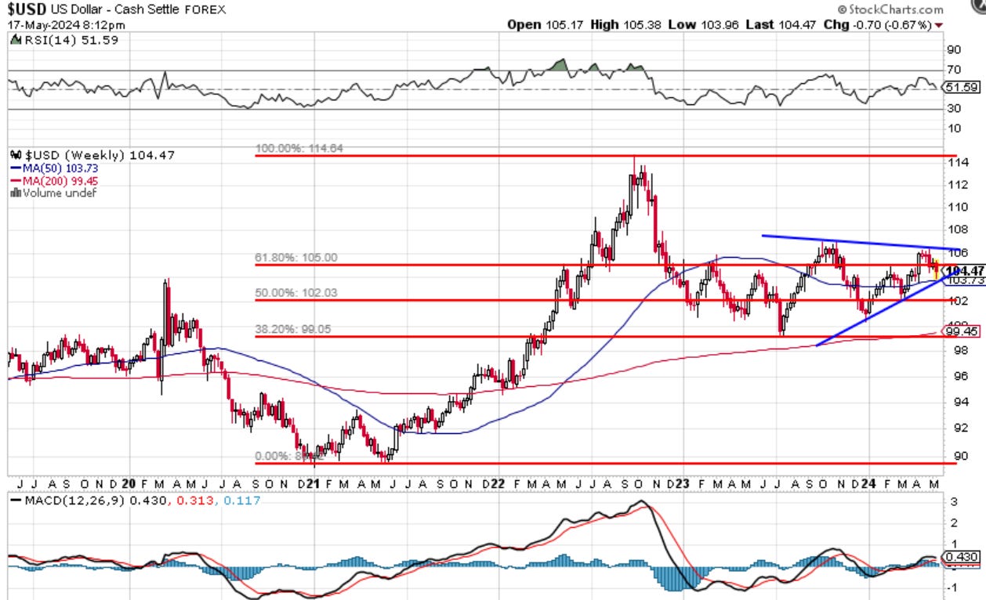Click the 70 level on RSI axis
The image size is (986, 600).
pyautogui.click(x=955, y=70)
